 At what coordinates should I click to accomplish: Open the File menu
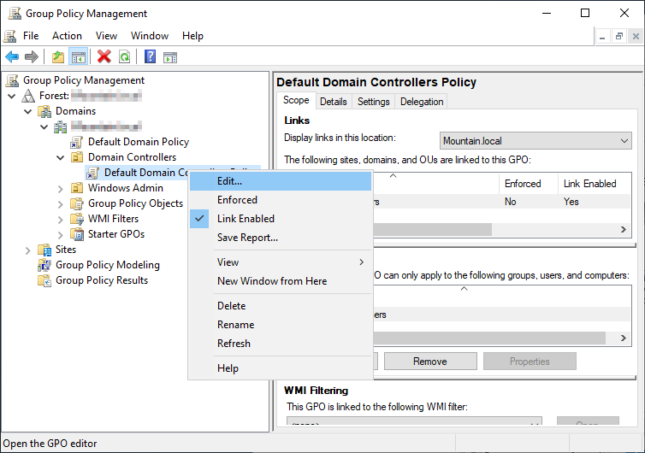(31, 36)
